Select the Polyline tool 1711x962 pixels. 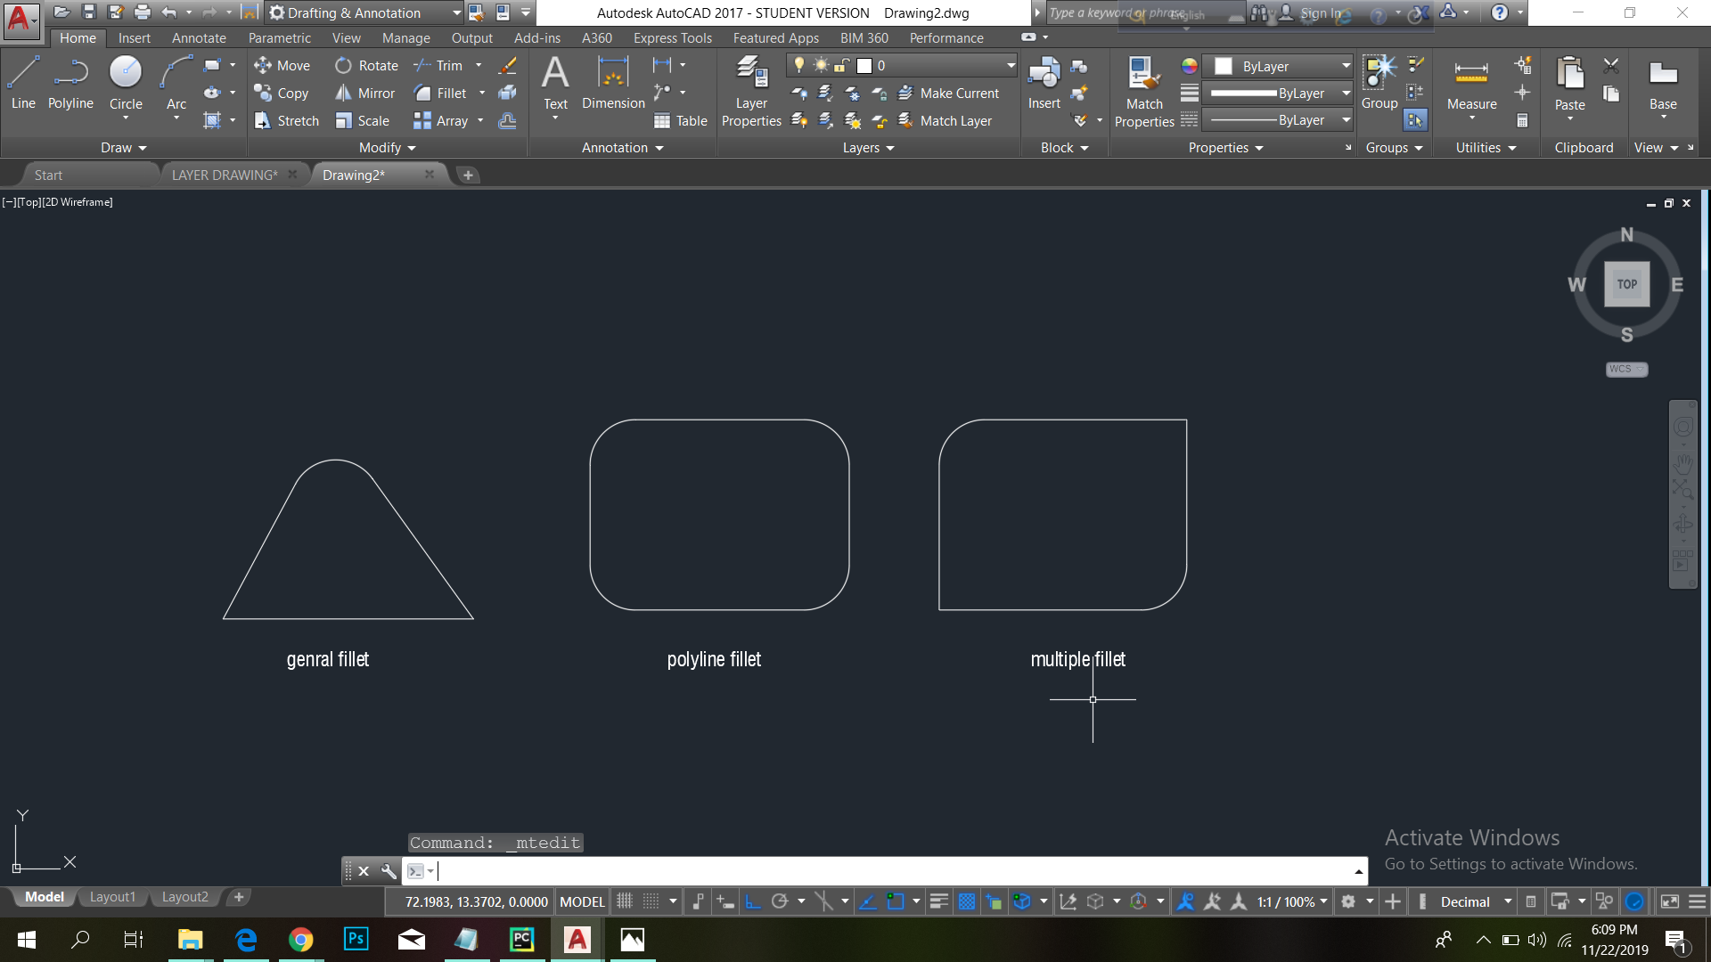point(70,82)
